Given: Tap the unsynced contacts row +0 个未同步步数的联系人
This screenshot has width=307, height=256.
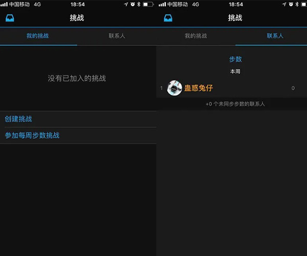Looking at the screenshot, I should (235, 104).
